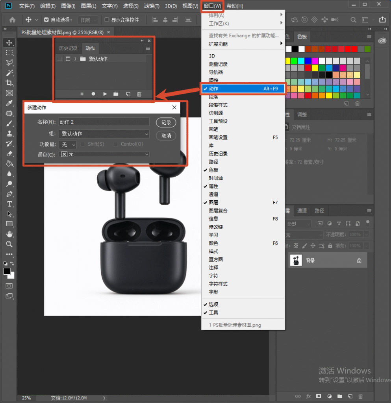Delete action using the trash icon
This screenshot has height=403, width=391.
click(139, 94)
